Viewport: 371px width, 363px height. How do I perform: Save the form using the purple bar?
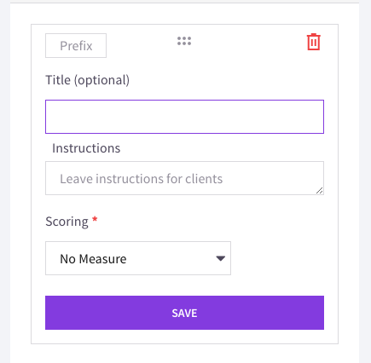[x=184, y=313]
